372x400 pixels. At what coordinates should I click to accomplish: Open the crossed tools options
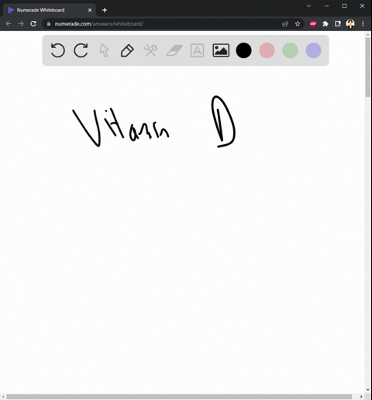150,50
